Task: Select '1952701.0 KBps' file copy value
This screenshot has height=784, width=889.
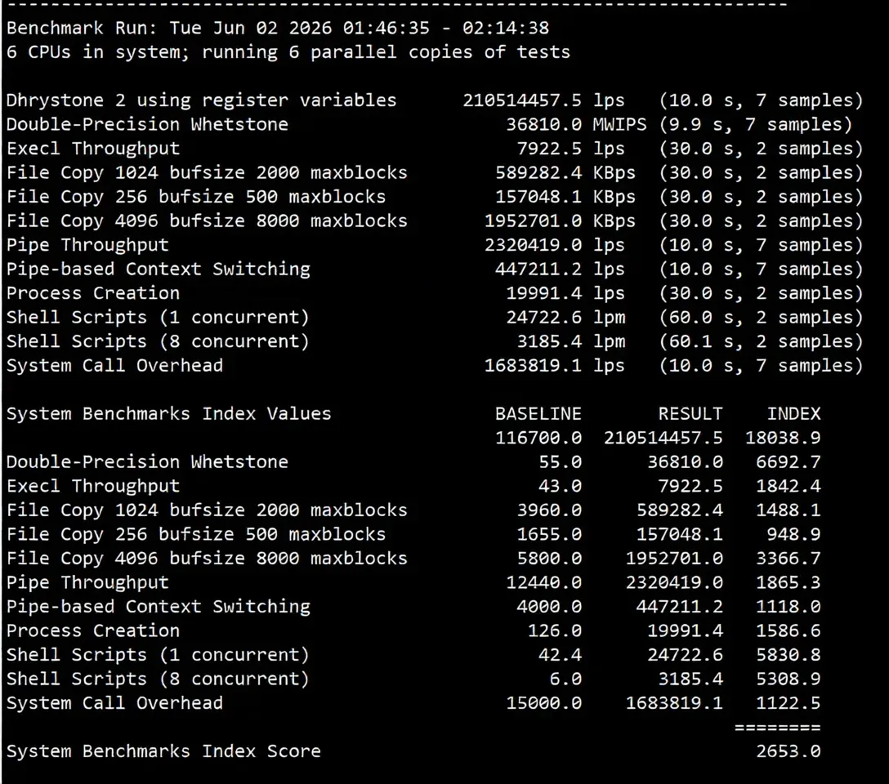Action: 560,221
